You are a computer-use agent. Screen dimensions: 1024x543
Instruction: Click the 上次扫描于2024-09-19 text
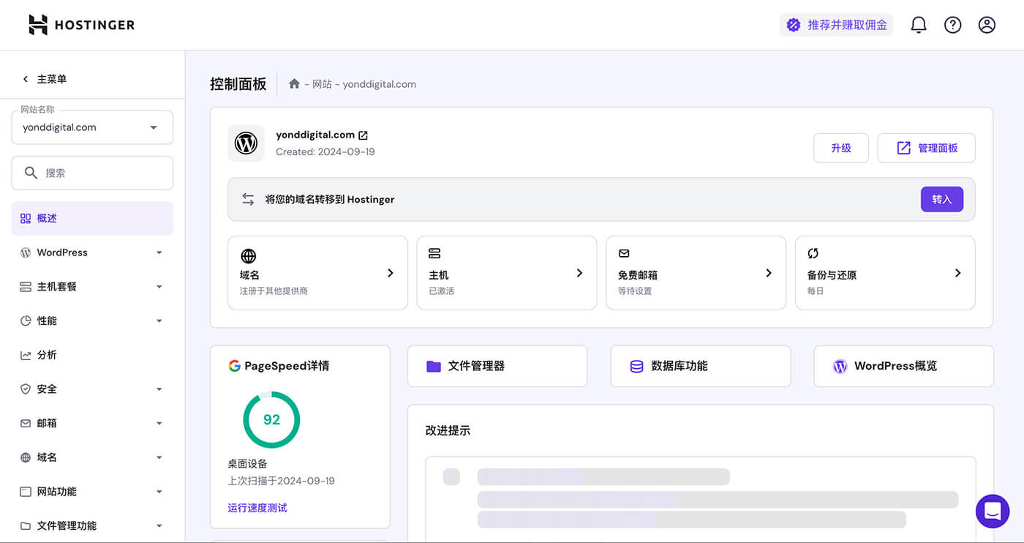click(281, 481)
